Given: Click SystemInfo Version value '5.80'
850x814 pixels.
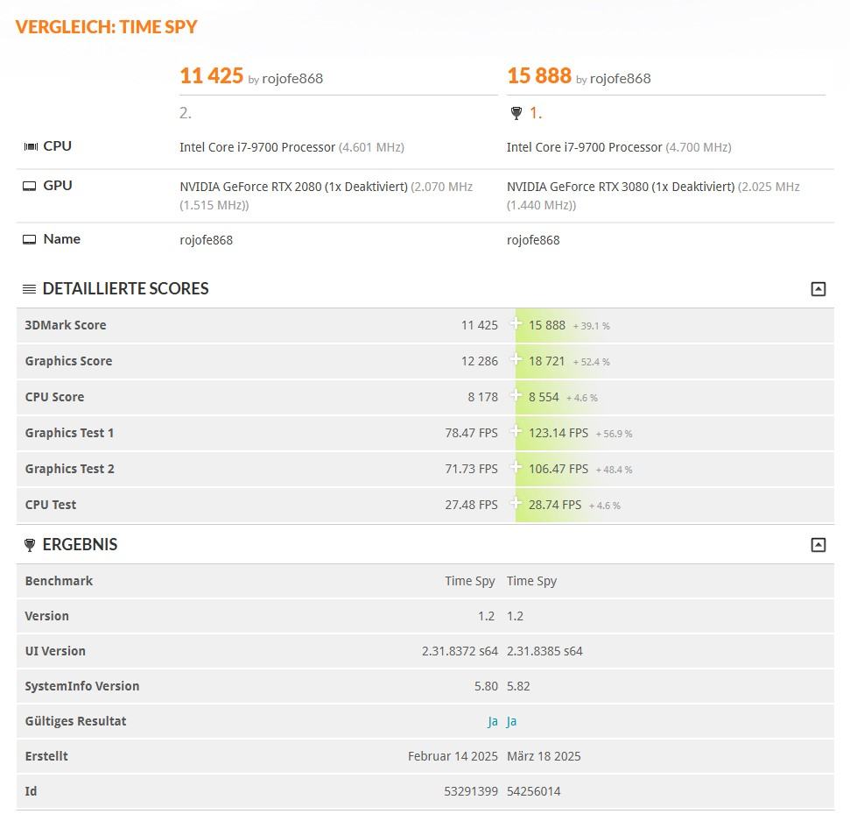Looking at the screenshot, I should (486, 686).
